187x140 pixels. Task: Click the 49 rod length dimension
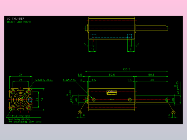[152, 80]
